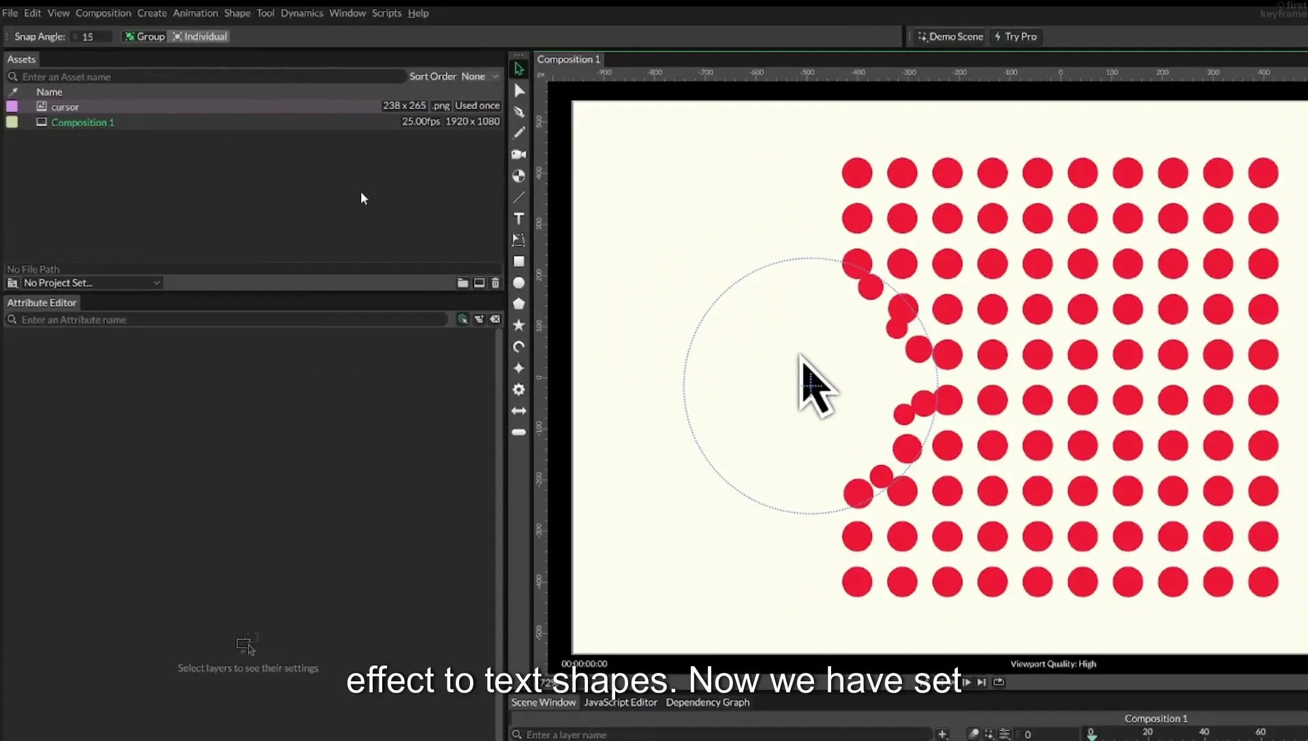Select the Text tool
Viewport: 1308px width, 741px height.
point(519,219)
